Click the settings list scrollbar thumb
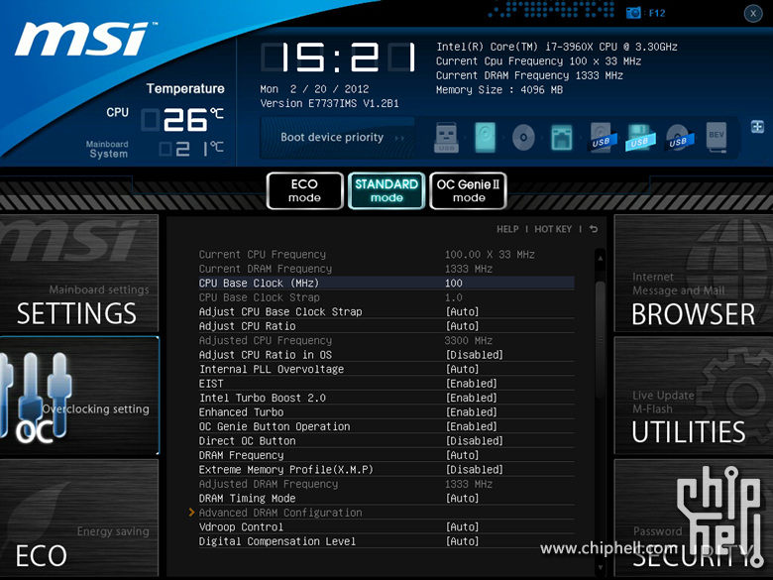Viewport: 773px width, 580px height. pos(601,340)
